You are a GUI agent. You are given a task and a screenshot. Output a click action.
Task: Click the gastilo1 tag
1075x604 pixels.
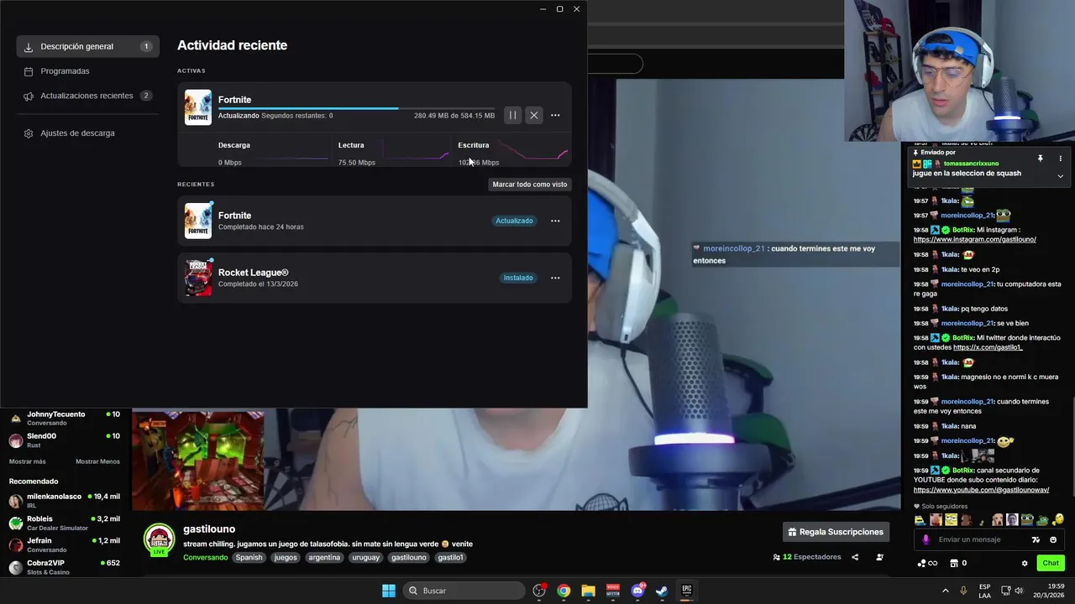(451, 557)
